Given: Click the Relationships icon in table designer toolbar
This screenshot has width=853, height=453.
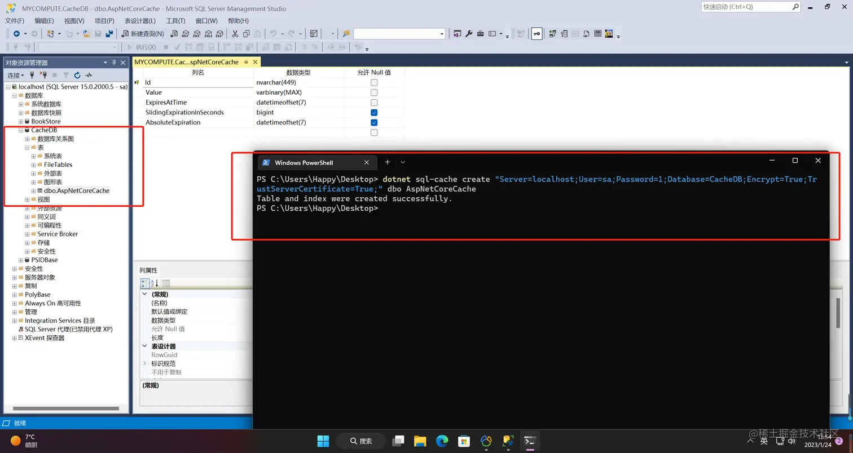Looking at the screenshot, I should pos(552,34).
